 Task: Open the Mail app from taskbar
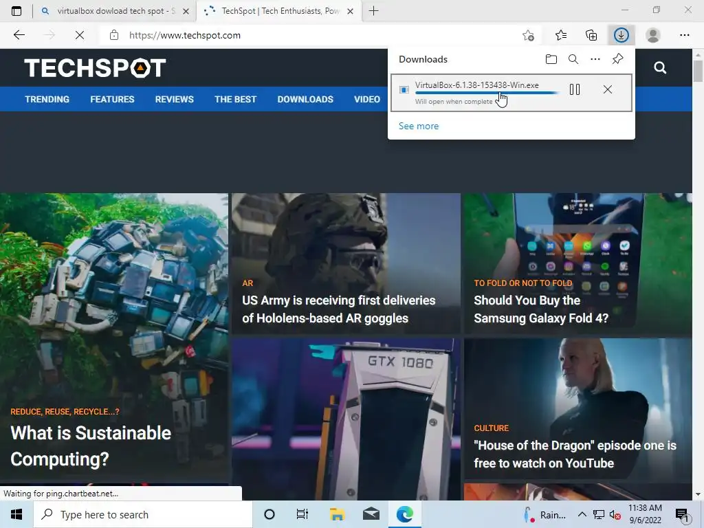coord(371,514)
